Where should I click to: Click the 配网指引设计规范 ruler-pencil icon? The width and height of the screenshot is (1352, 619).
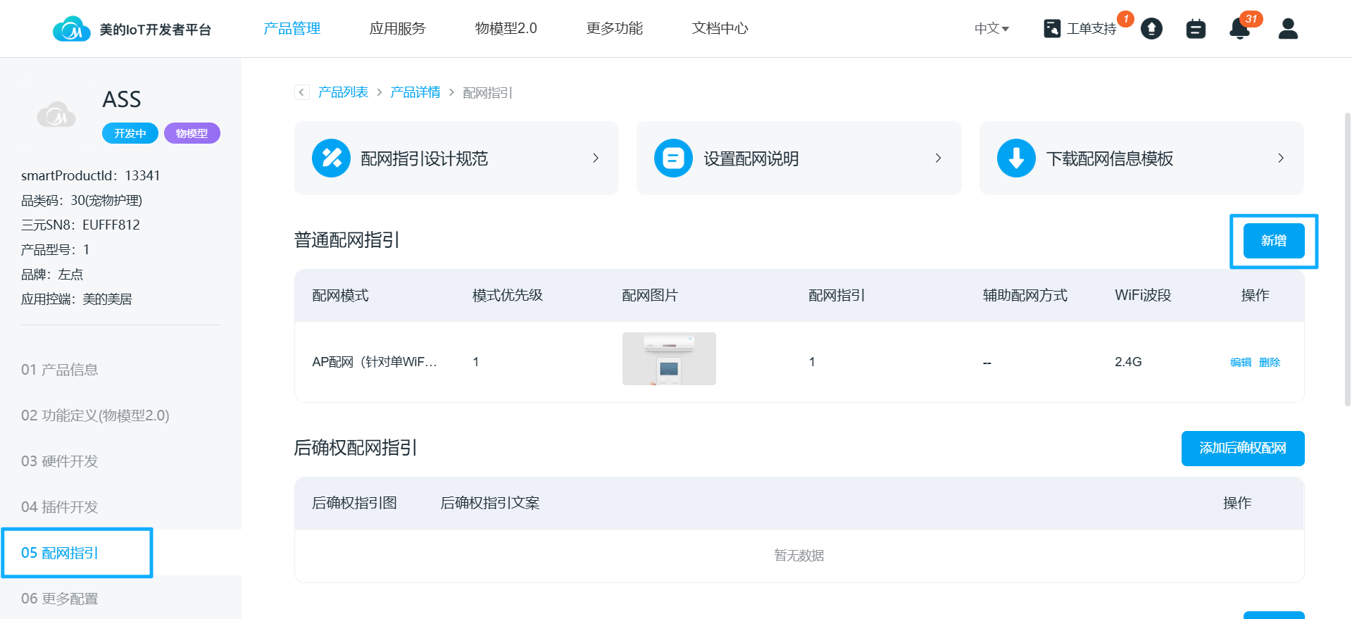tap(331, 158)
